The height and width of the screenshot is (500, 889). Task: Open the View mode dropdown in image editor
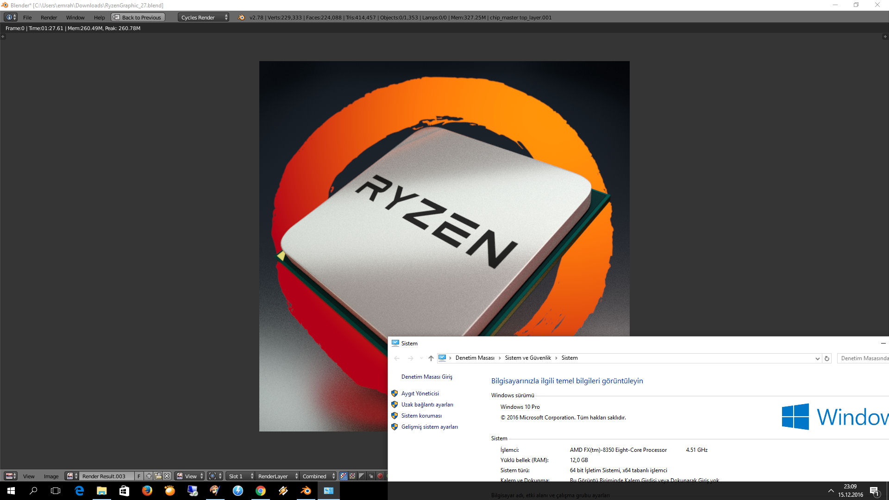tap(190, 476)
